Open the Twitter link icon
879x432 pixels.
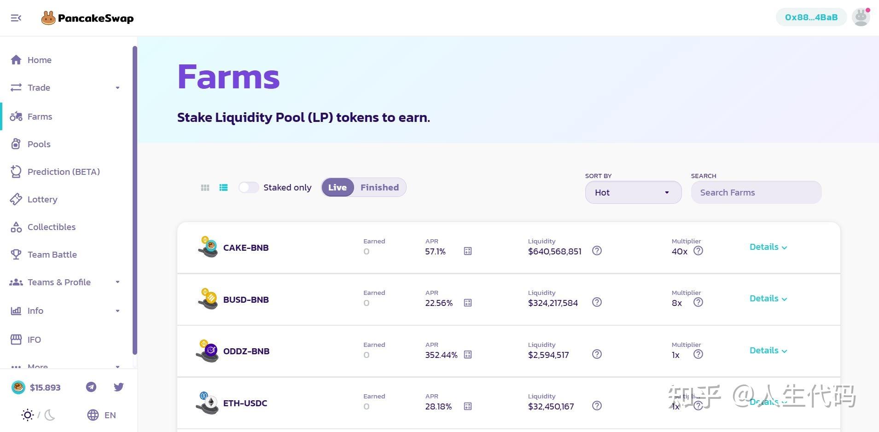(119, 387)
